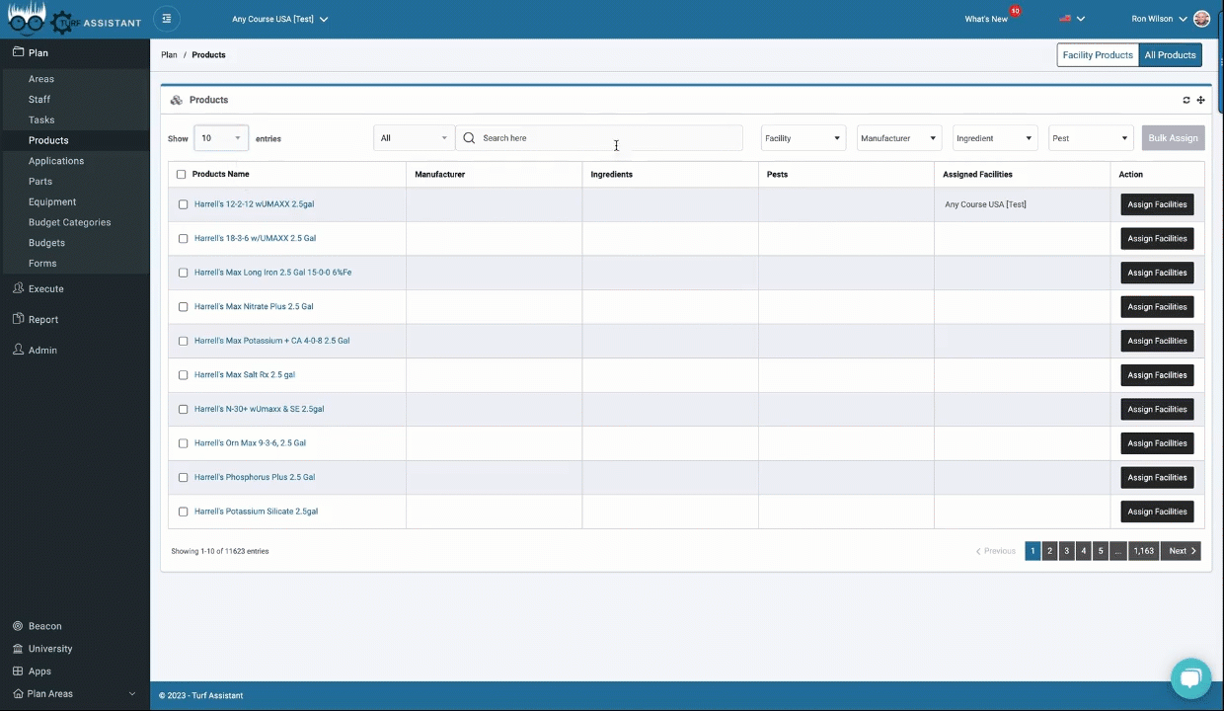Viewport: 1224px width, 711px height.
Task: Open the Harrell's Phosphorus Plus 2.5 Gal product link
Action: point(254,477)
